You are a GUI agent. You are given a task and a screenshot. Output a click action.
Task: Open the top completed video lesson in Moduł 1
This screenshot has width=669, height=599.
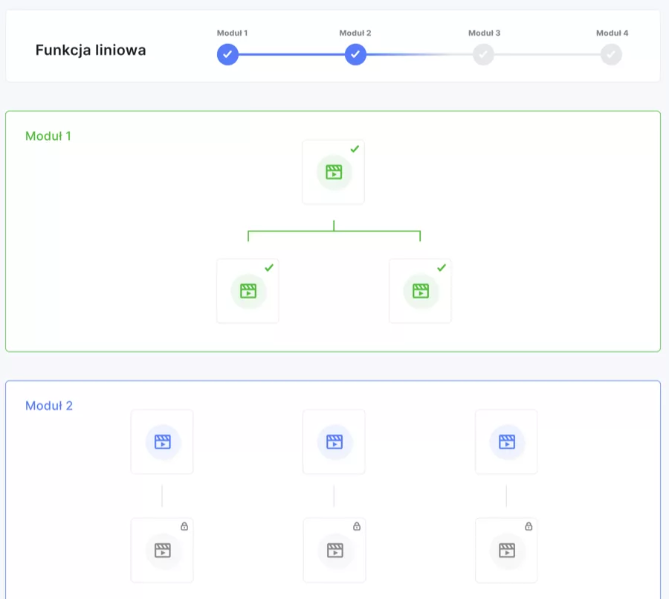point(333,172)
